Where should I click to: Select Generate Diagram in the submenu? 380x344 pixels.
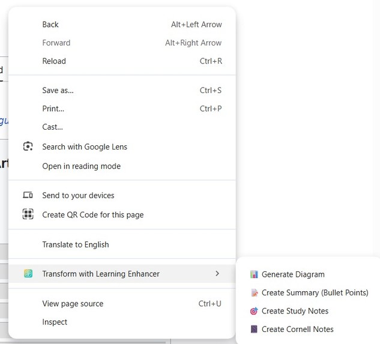point(308,274)
